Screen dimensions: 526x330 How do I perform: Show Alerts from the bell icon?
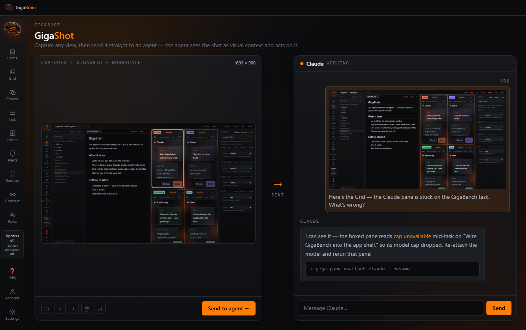pos(12,156)
